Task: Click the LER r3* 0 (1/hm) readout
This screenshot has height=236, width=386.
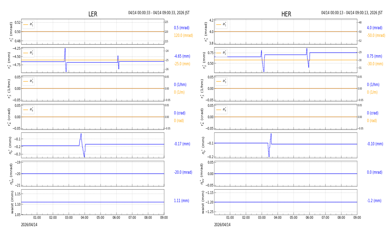Action: tap(180, 84)
